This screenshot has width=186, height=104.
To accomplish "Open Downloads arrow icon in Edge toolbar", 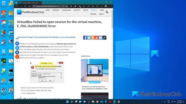I will pyautogui.click(x=101, y=6).
